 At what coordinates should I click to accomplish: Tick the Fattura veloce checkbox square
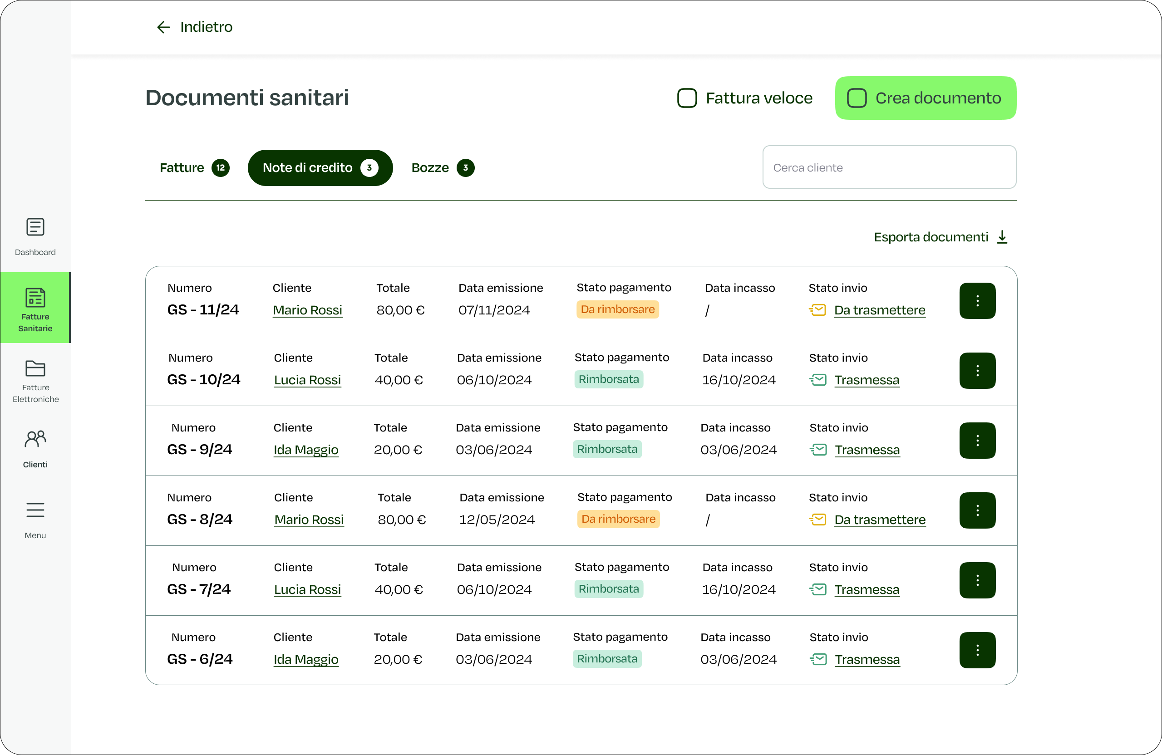point(686,98)
